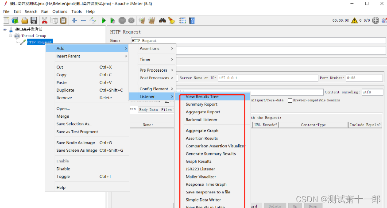Select HTTP Request tree node
The width and height of the screenshot is (387, 208).
tap(39, 42)
